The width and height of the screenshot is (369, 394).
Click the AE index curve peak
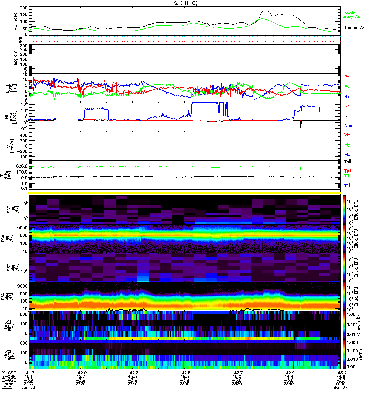(266, 11)
